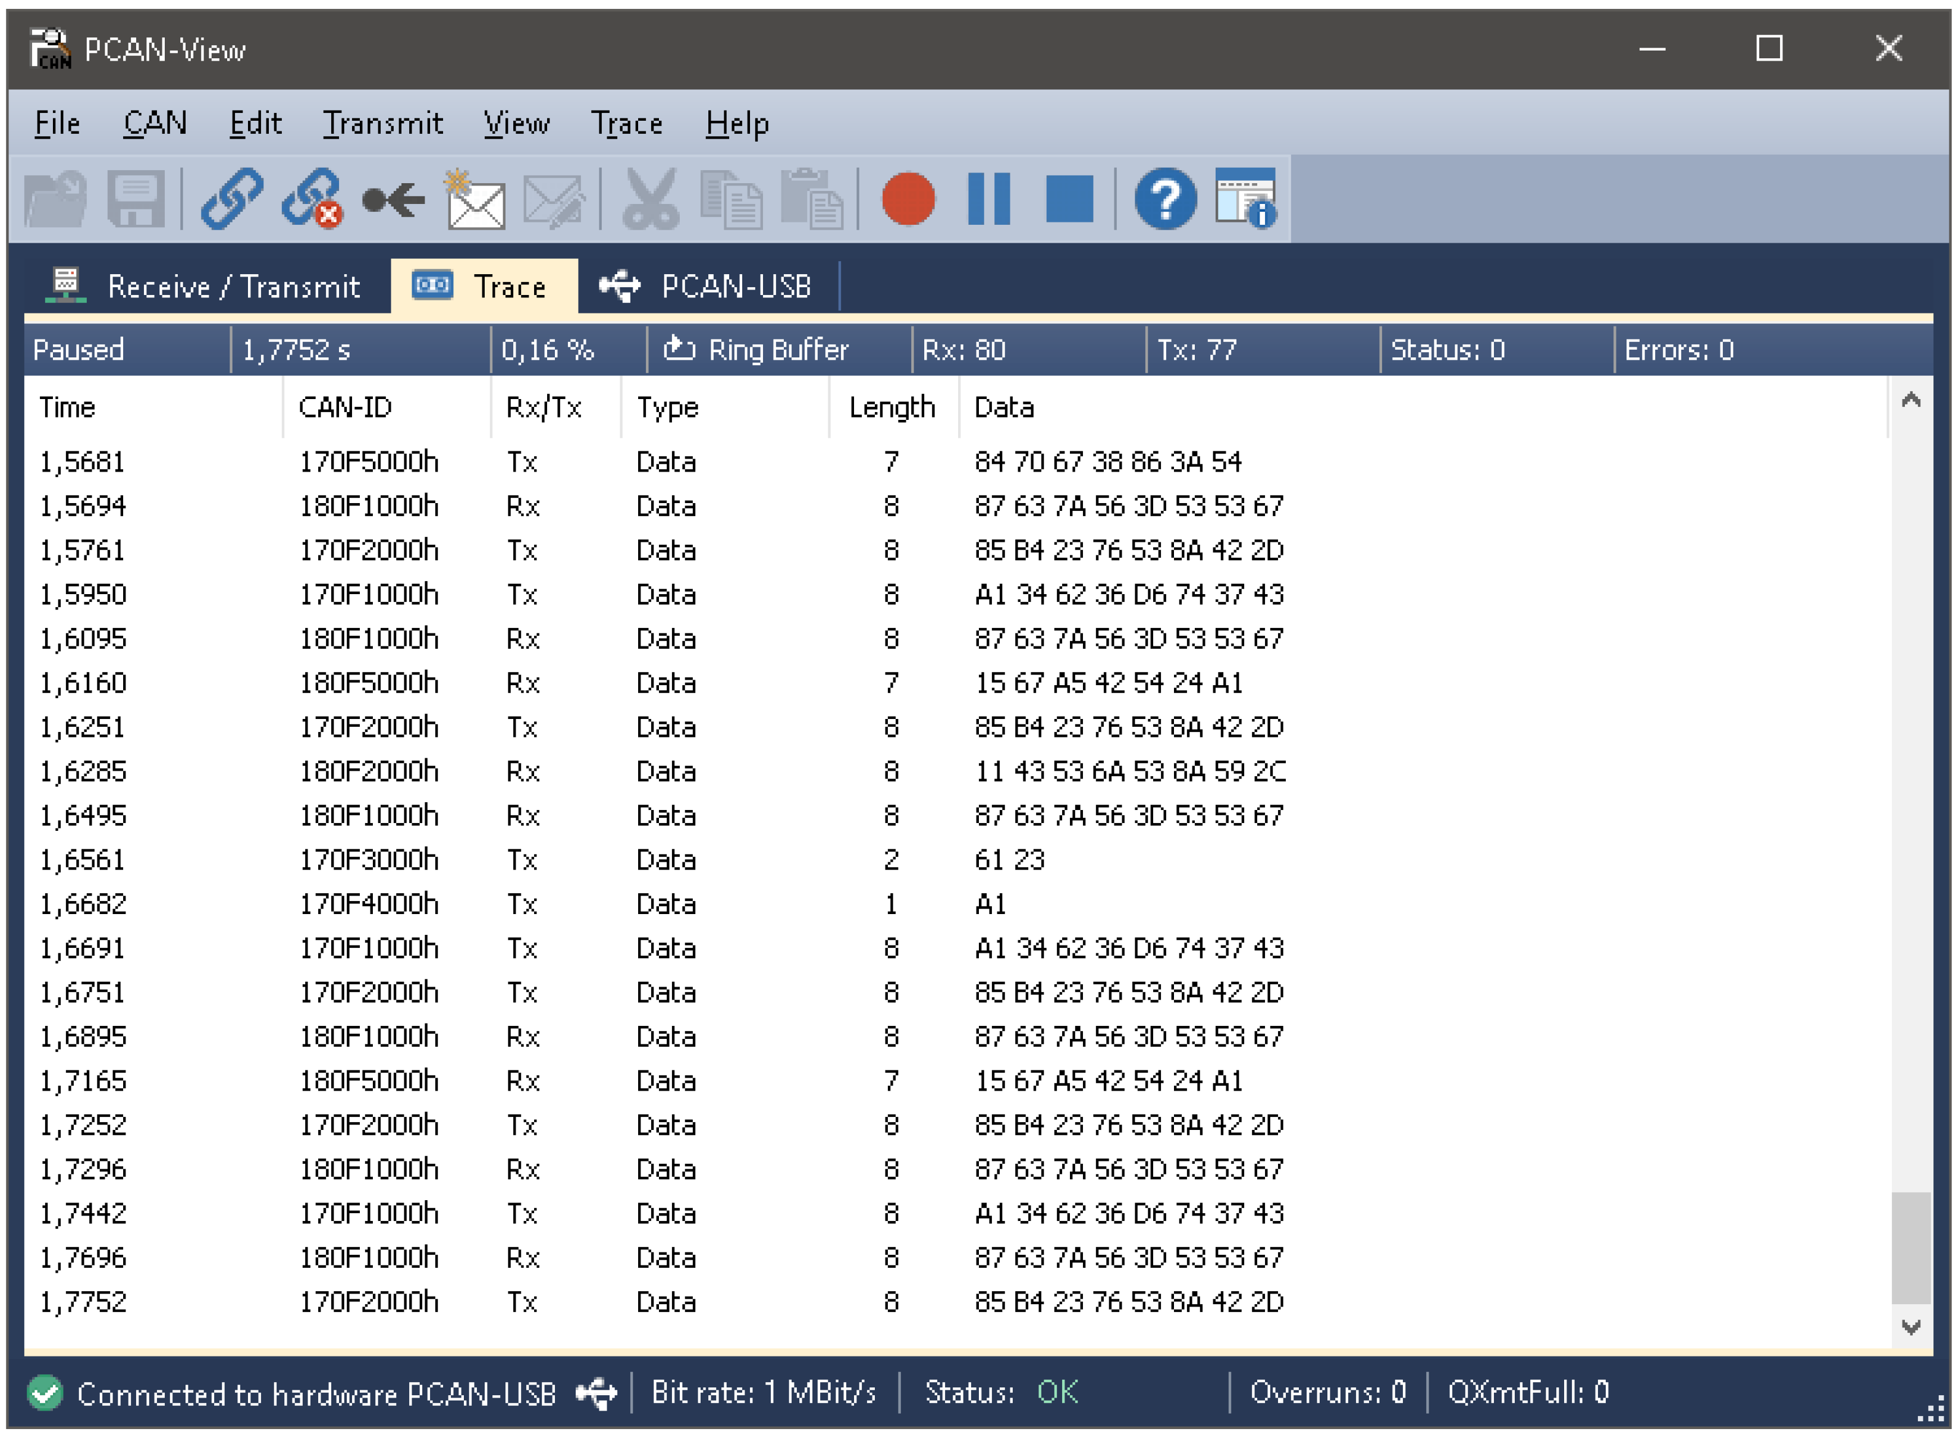Click the About window info icon
Viewport: 1959px width, 1438px height.
(x=1245, y=199)
